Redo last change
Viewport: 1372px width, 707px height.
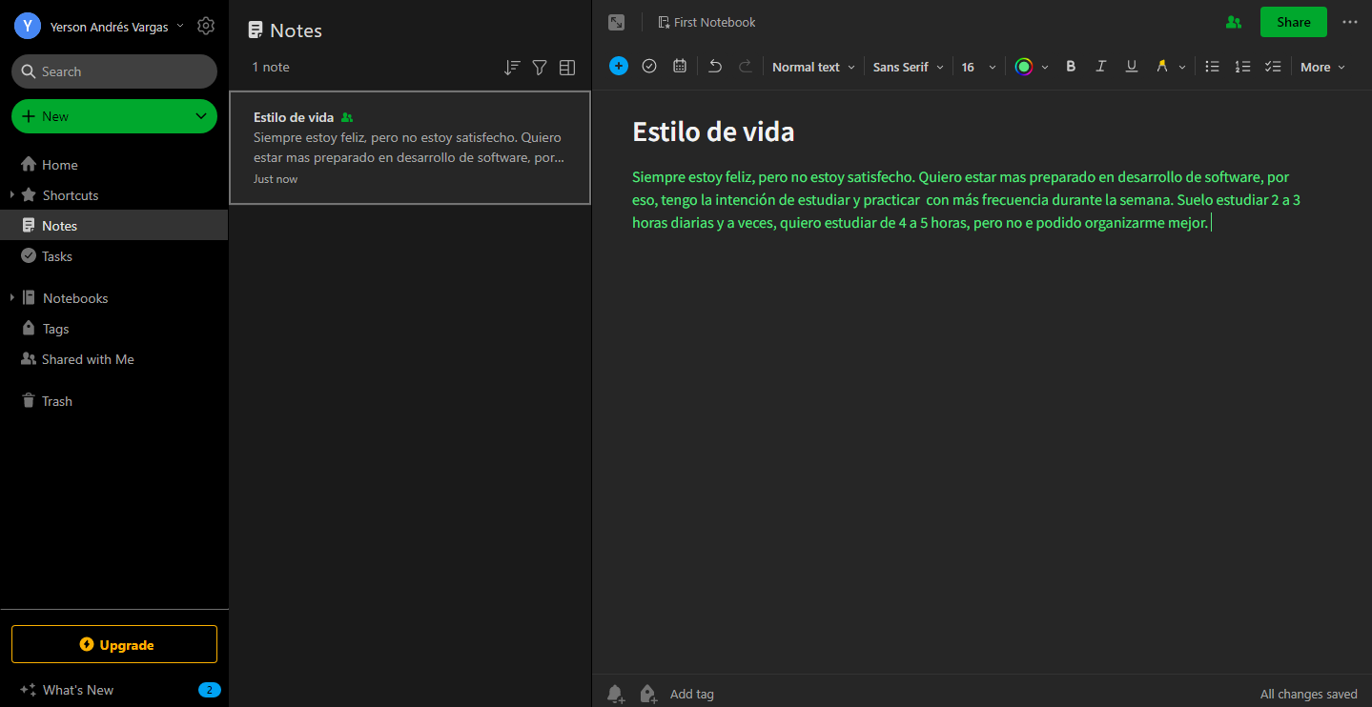tap(746, 66)
